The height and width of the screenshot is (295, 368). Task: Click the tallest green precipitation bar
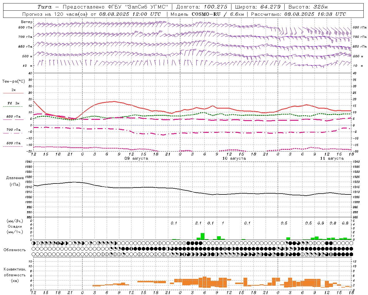point(202,236)
